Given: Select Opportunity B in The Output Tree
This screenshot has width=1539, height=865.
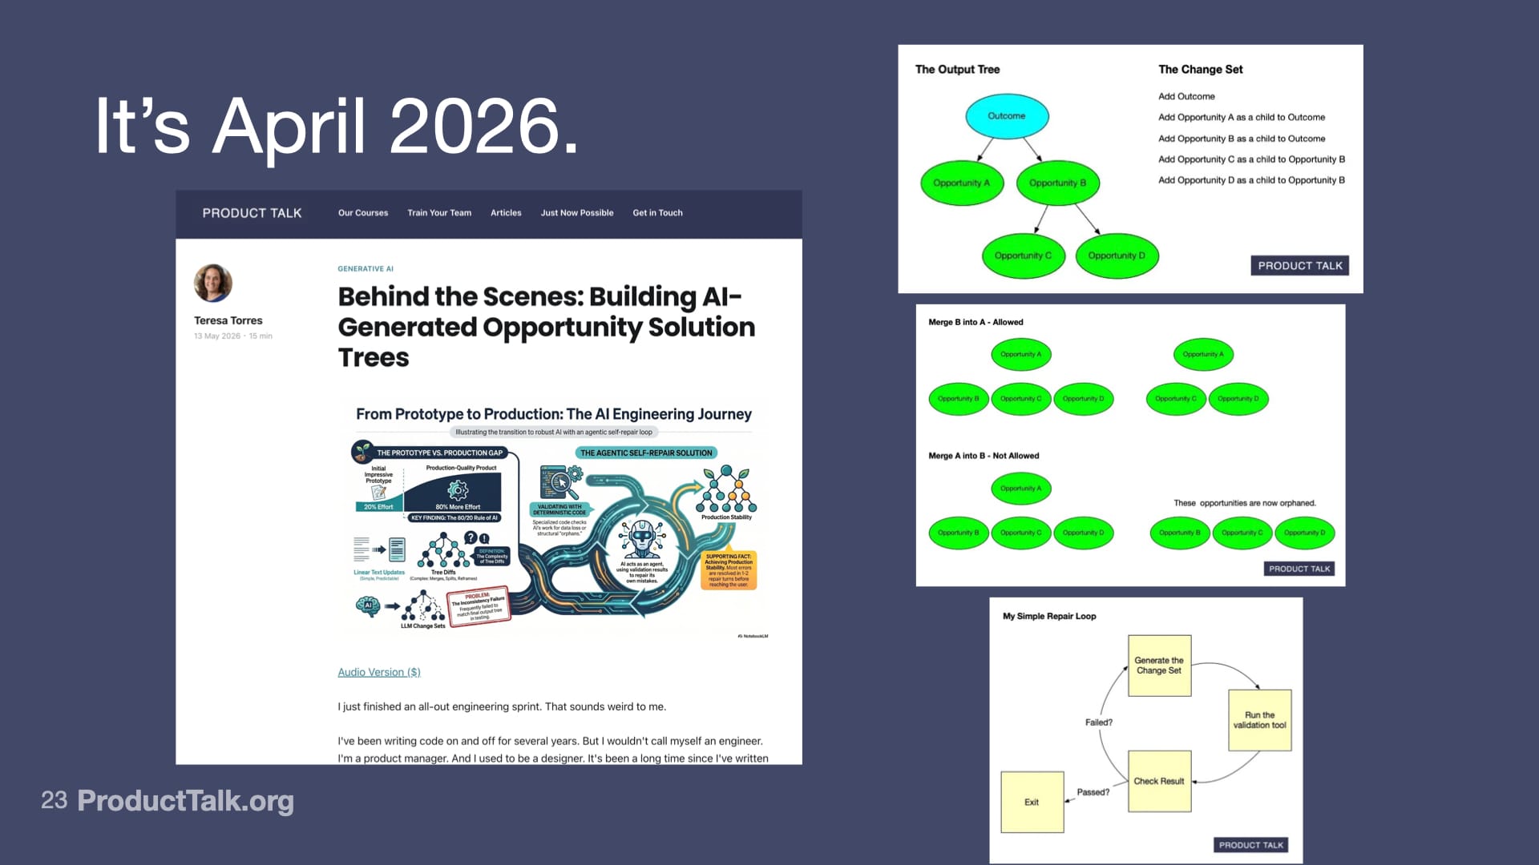Looking at the screenshot, I should click(x=1058, y=183).
